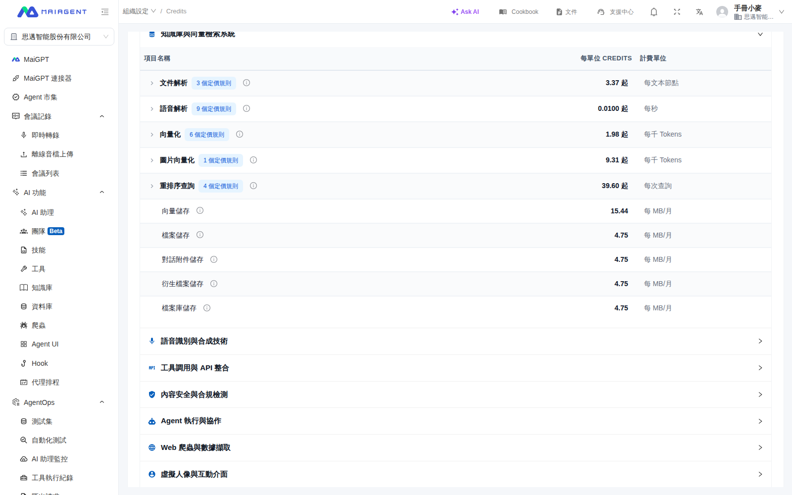Open the 思邁智能股份有限公司 organization dropdown
This screenshot has height=495, width=792.
click(x=59, y=37)
